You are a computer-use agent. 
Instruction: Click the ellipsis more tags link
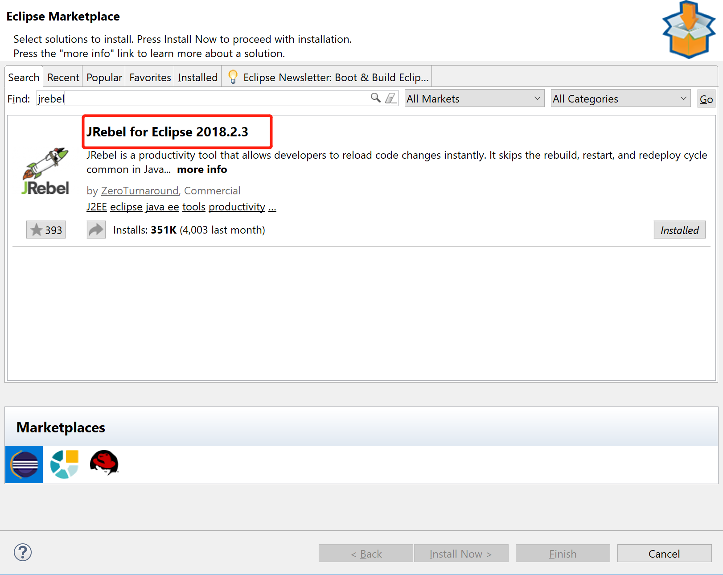[x=272, y=207]
